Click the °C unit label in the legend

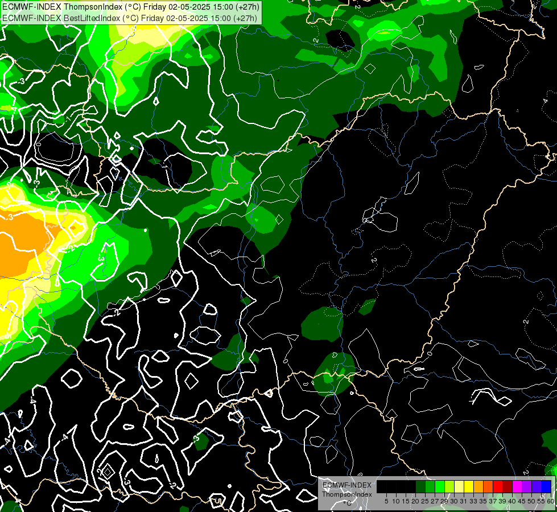[x=348, y=503]
